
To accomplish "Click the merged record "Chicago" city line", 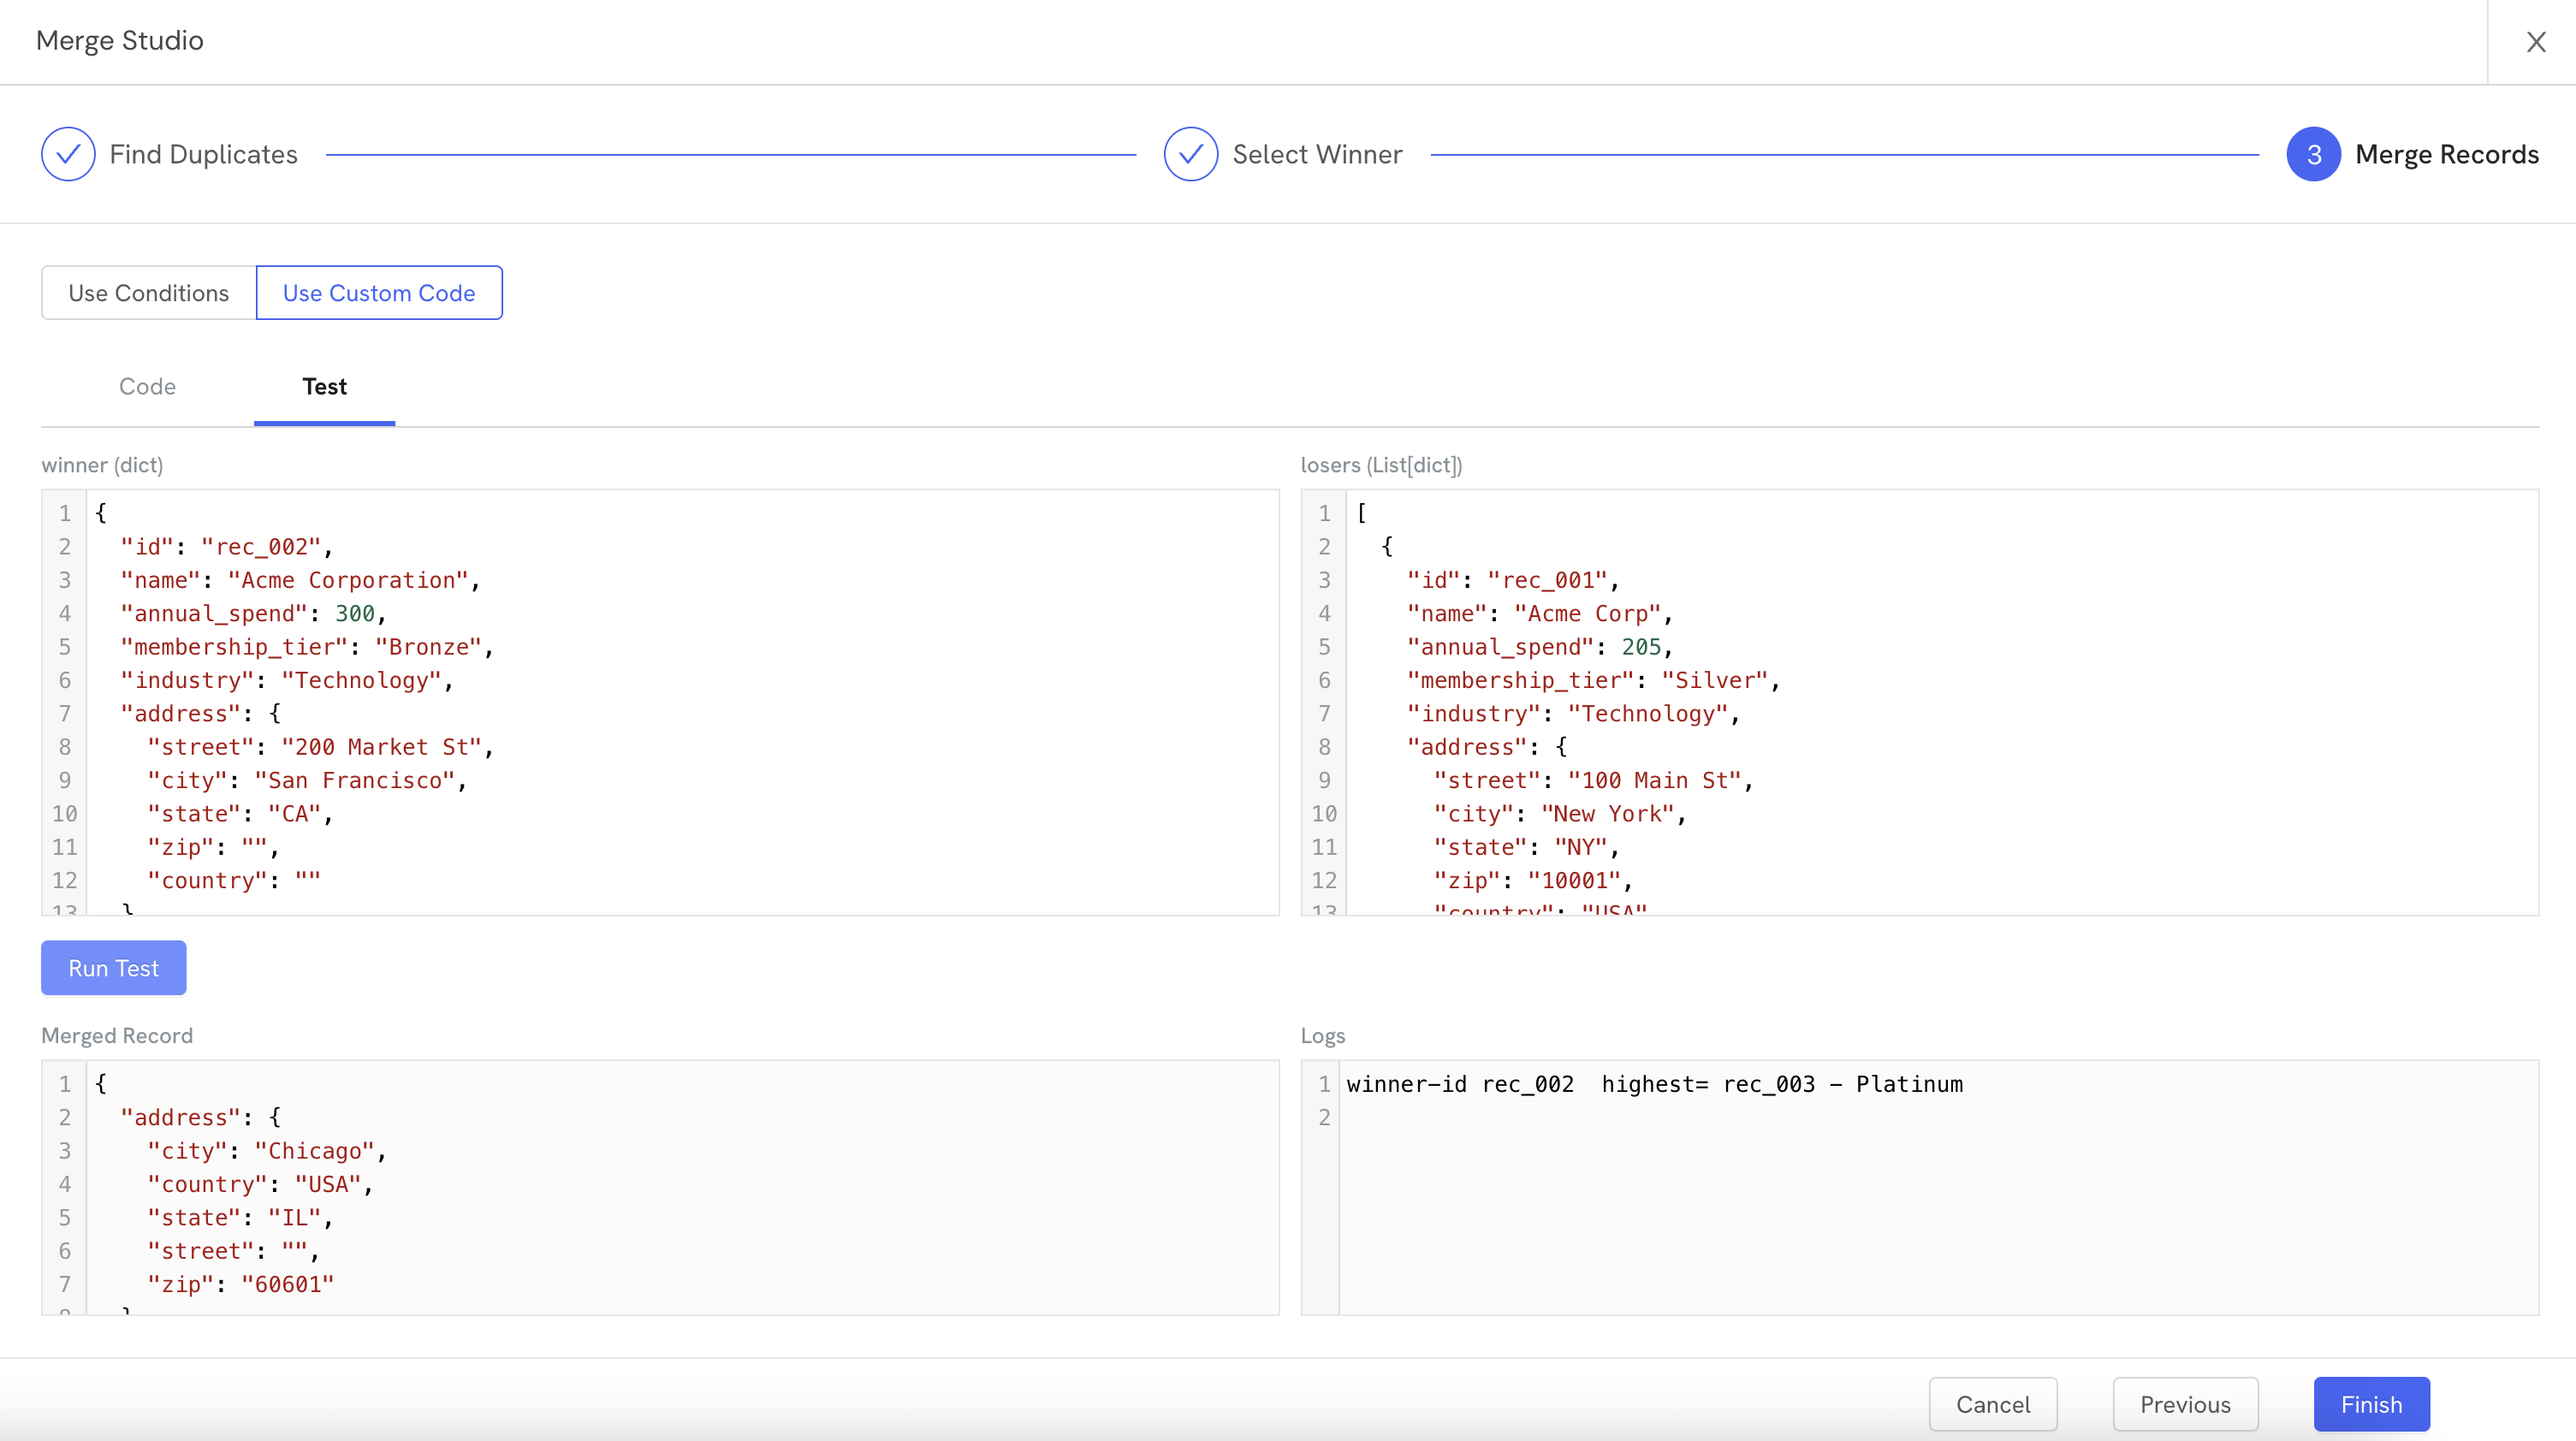I will [x=267, y=1151].
